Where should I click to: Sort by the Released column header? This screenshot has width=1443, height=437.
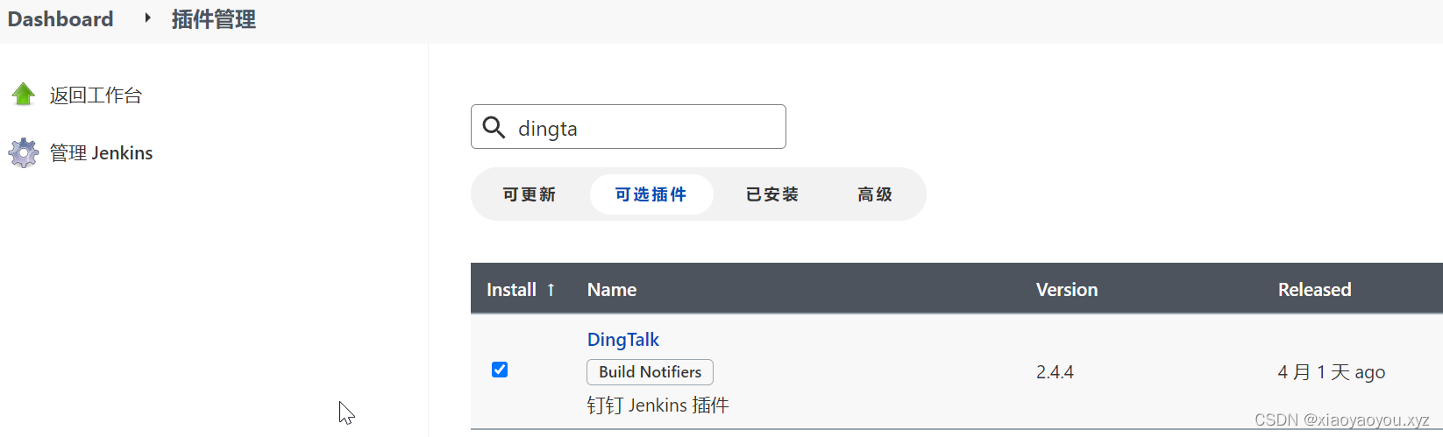[1314, 290]
